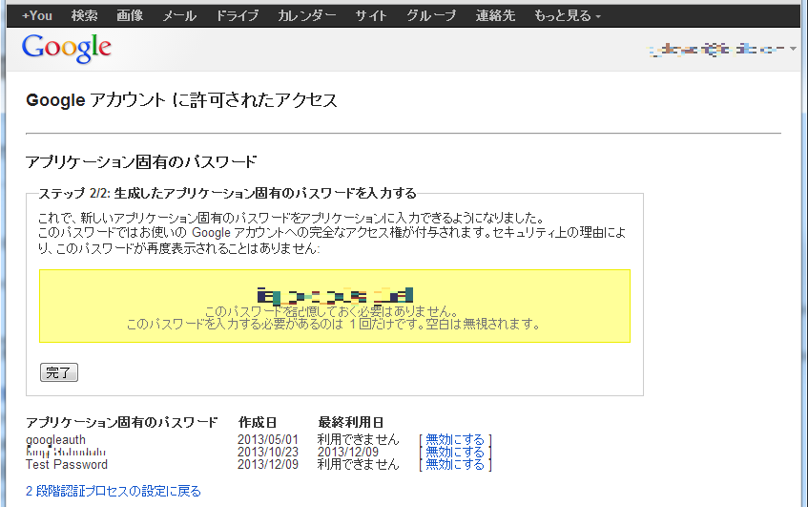Click the 完了 button
Viewport: 808px width, 507px height.
pos(58,372)
